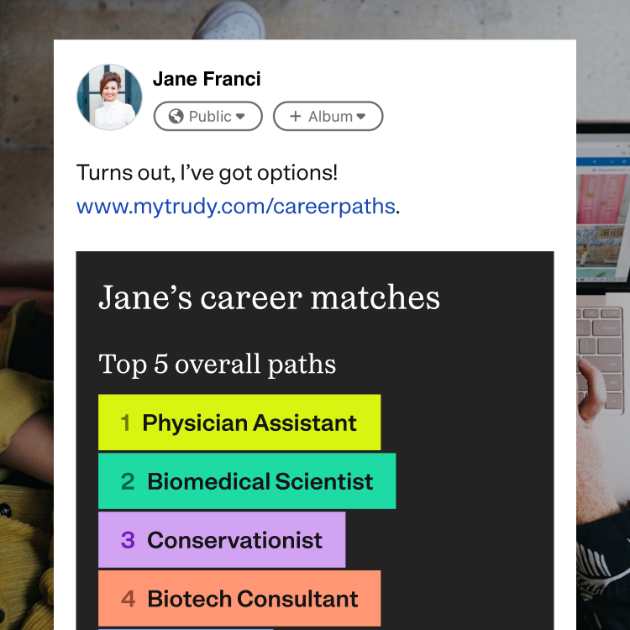Expand the Public visibility dropdown arrow
This screenshot has height=630, width=630.
(x=240, y=117)
